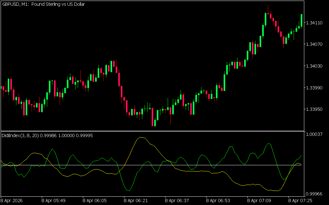The height and width of the screenshot is (205, 329).
Task: Click the 8 Apr 05:49 time label
Action: click(x=54, y=201)
